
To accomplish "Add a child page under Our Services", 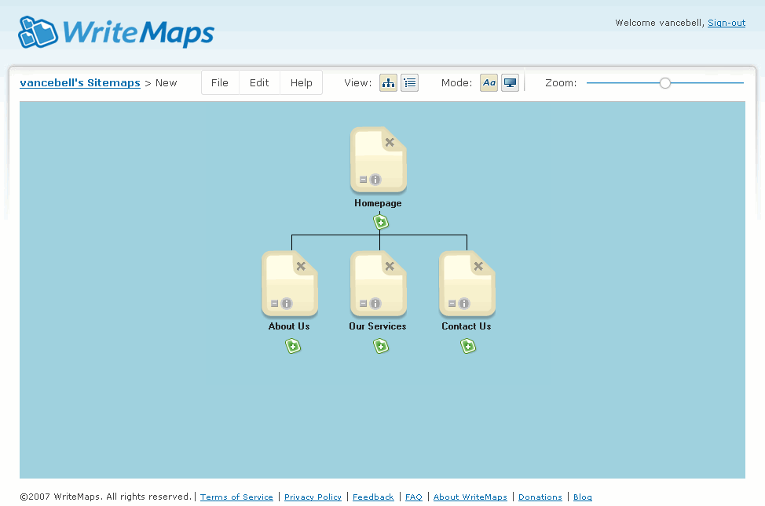I will click(x=381, y=346).
